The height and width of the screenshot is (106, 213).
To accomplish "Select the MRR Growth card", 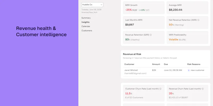I will (144, 8).
